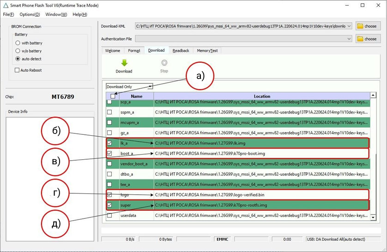The width and height of the screenshot is (387, 252).
Task: Open the Options menu
Action: click(30, 14)
